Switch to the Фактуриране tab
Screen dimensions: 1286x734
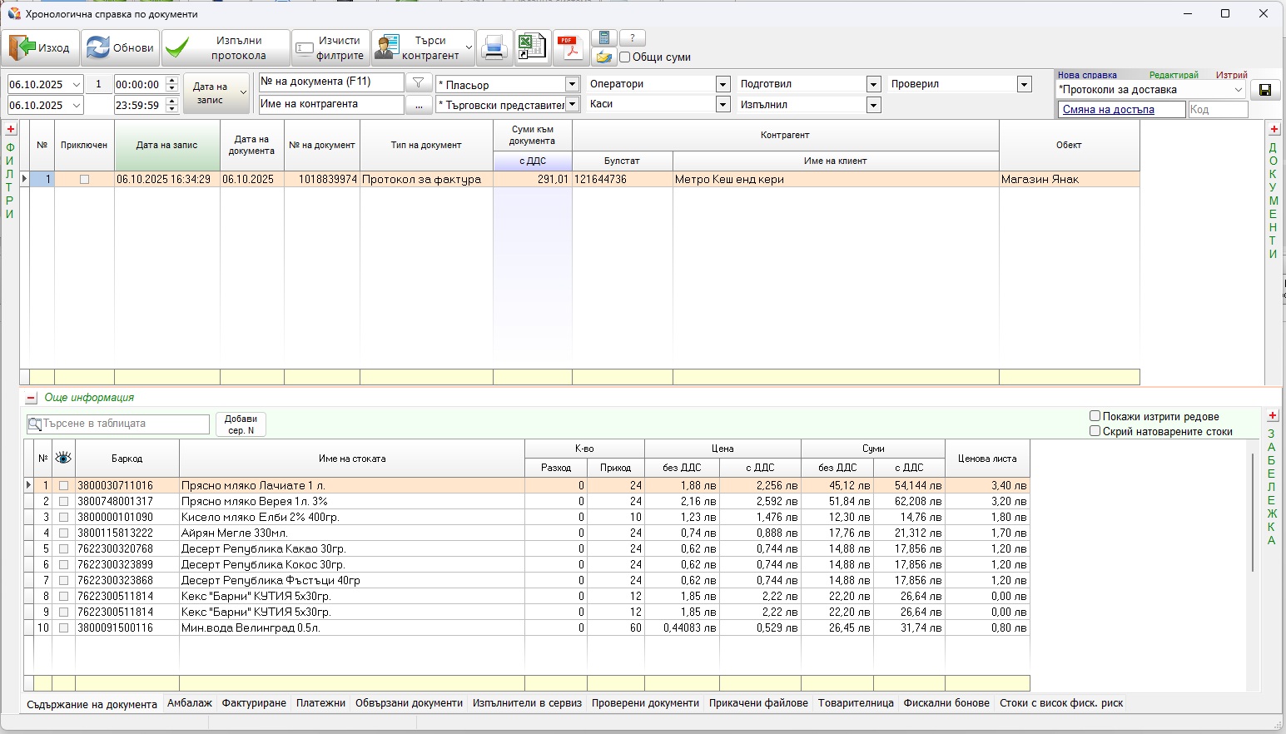[x=254, y=703]
